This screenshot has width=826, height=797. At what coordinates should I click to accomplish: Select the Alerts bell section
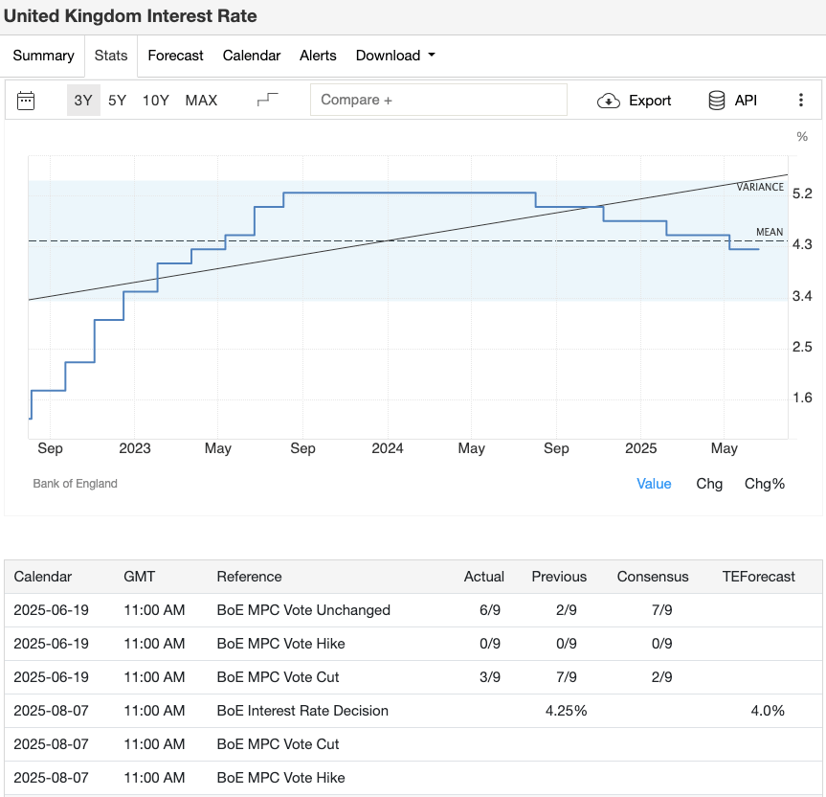point(318,56)
